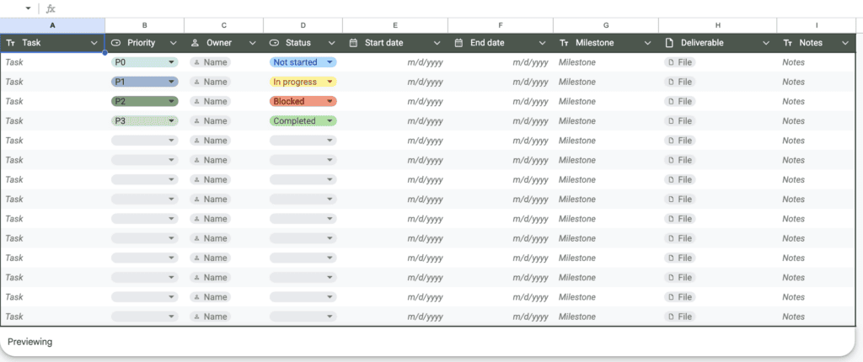Click File chip in the In progress row
This screenshot has height=362, width=863.
click(x=680, y=82)
